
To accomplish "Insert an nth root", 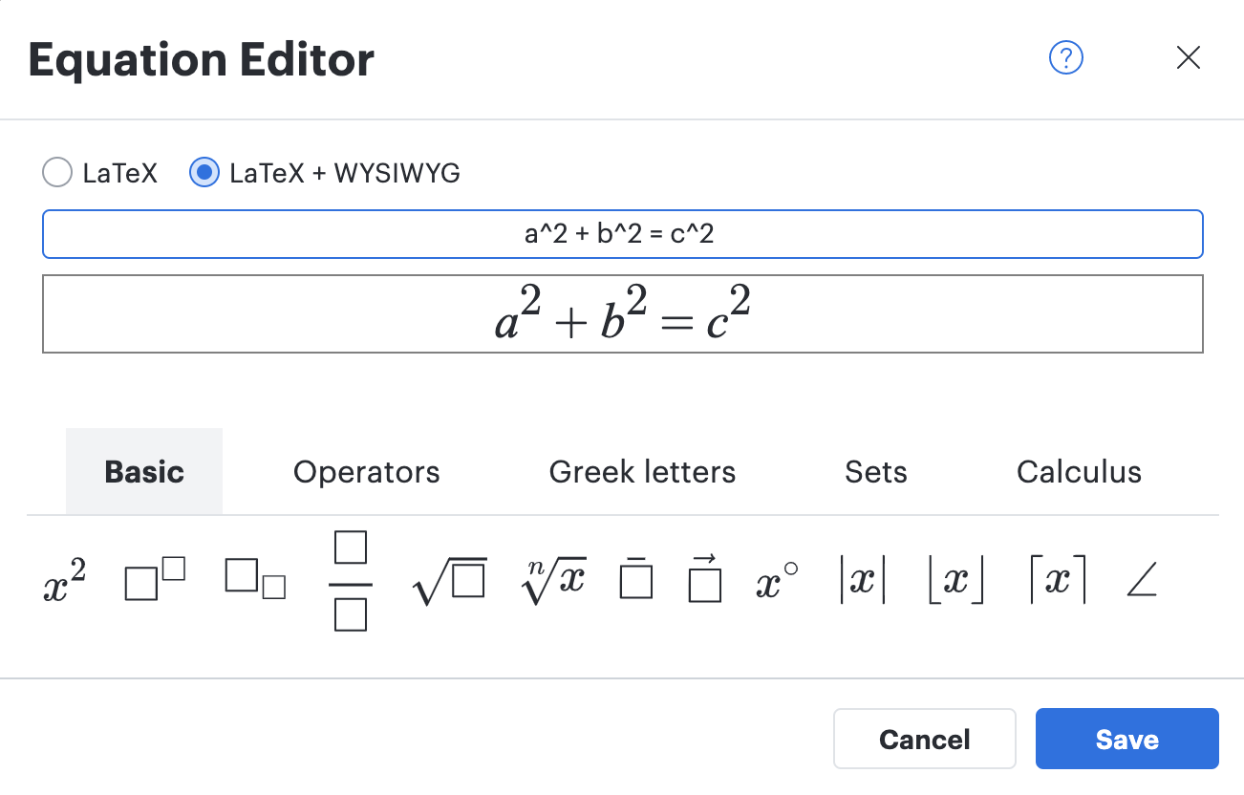I will click(x=554, y=580).
